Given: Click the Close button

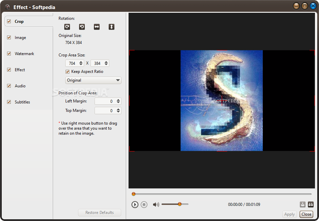Looking at the screenshot, I should click(x=306, y=214).
